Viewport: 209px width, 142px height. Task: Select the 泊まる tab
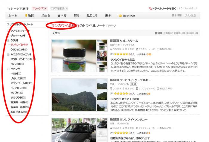(x=46, y=16)
